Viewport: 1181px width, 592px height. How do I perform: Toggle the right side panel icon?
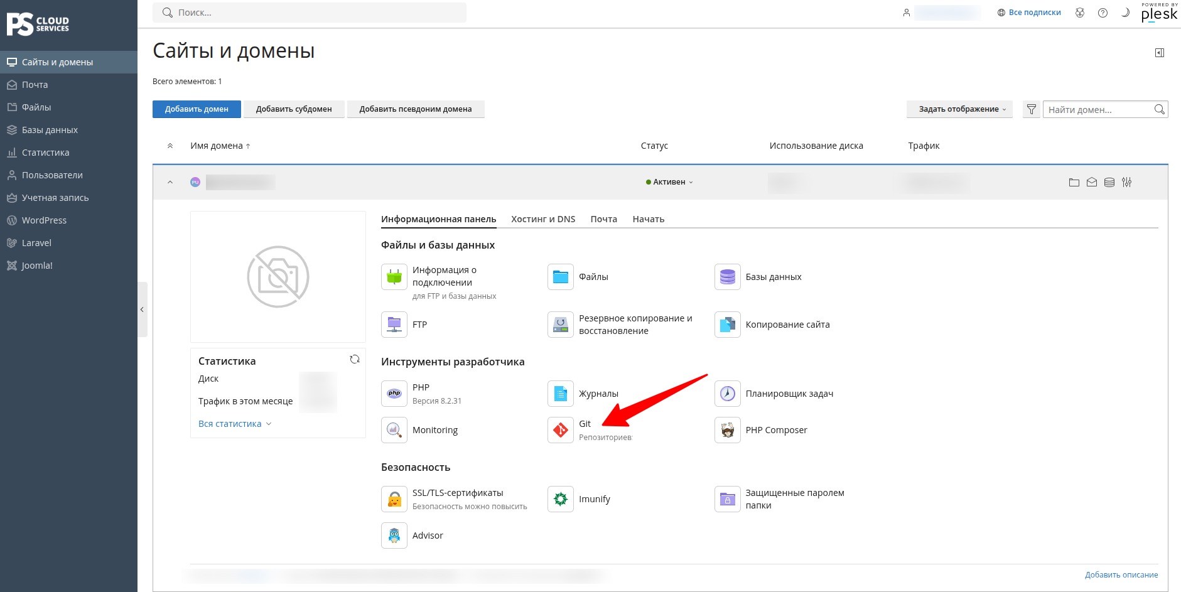coord(1160,53)
